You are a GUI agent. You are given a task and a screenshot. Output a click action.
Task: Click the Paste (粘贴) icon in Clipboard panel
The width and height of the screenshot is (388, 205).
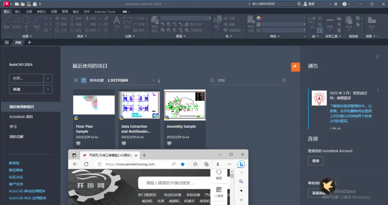click(349, 23)
